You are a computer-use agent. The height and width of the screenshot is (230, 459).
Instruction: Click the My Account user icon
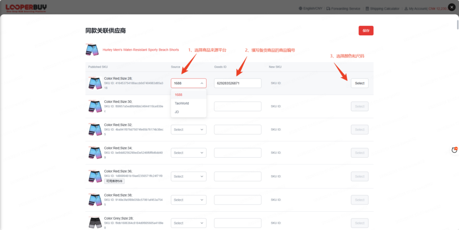click(x=405, y=8)
